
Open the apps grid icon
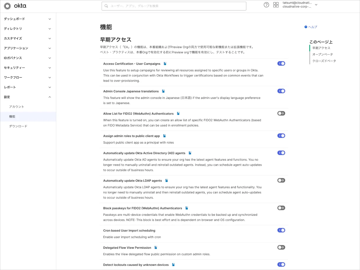276,5
